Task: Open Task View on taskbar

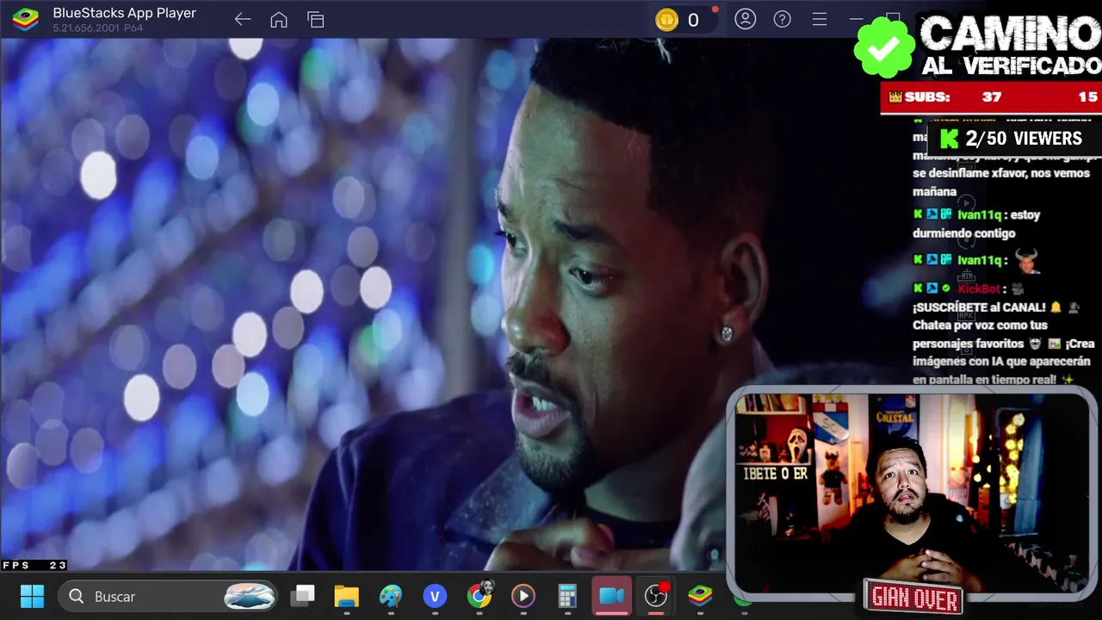Action: [x=302, y=596]
